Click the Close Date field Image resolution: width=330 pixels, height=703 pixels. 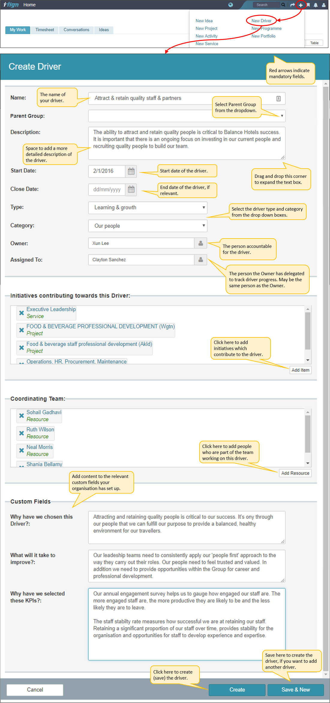point(107,190)
